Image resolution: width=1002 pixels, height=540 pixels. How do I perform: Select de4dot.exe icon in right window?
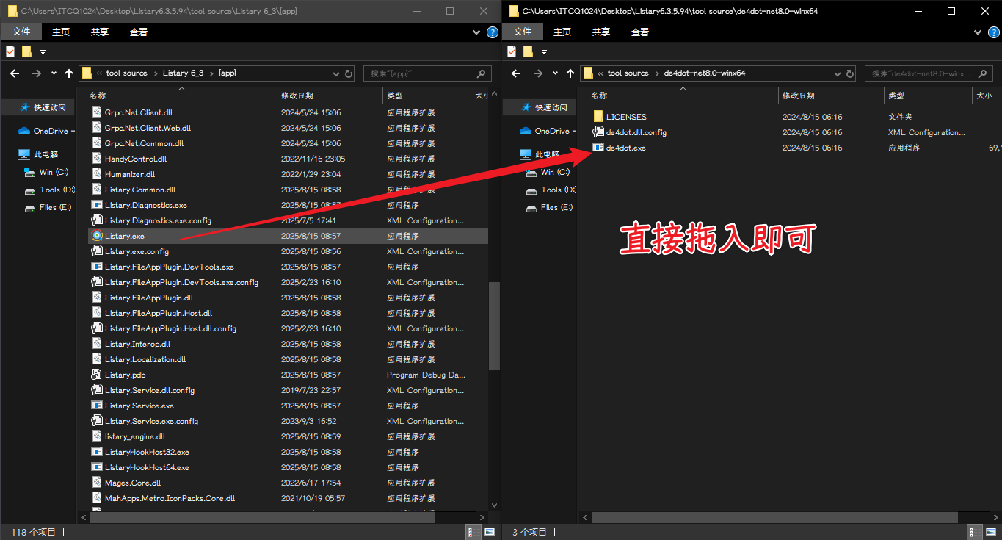coord(598,148)
